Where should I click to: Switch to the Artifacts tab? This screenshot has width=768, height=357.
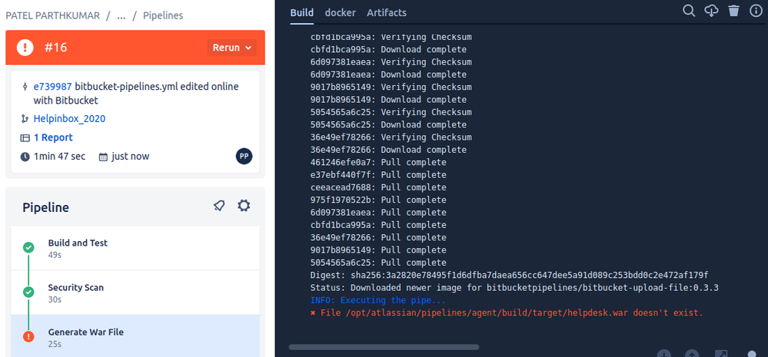387,13
